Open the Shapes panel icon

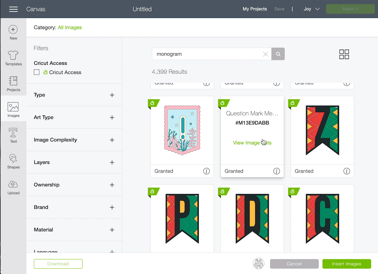tap(13, 158)
